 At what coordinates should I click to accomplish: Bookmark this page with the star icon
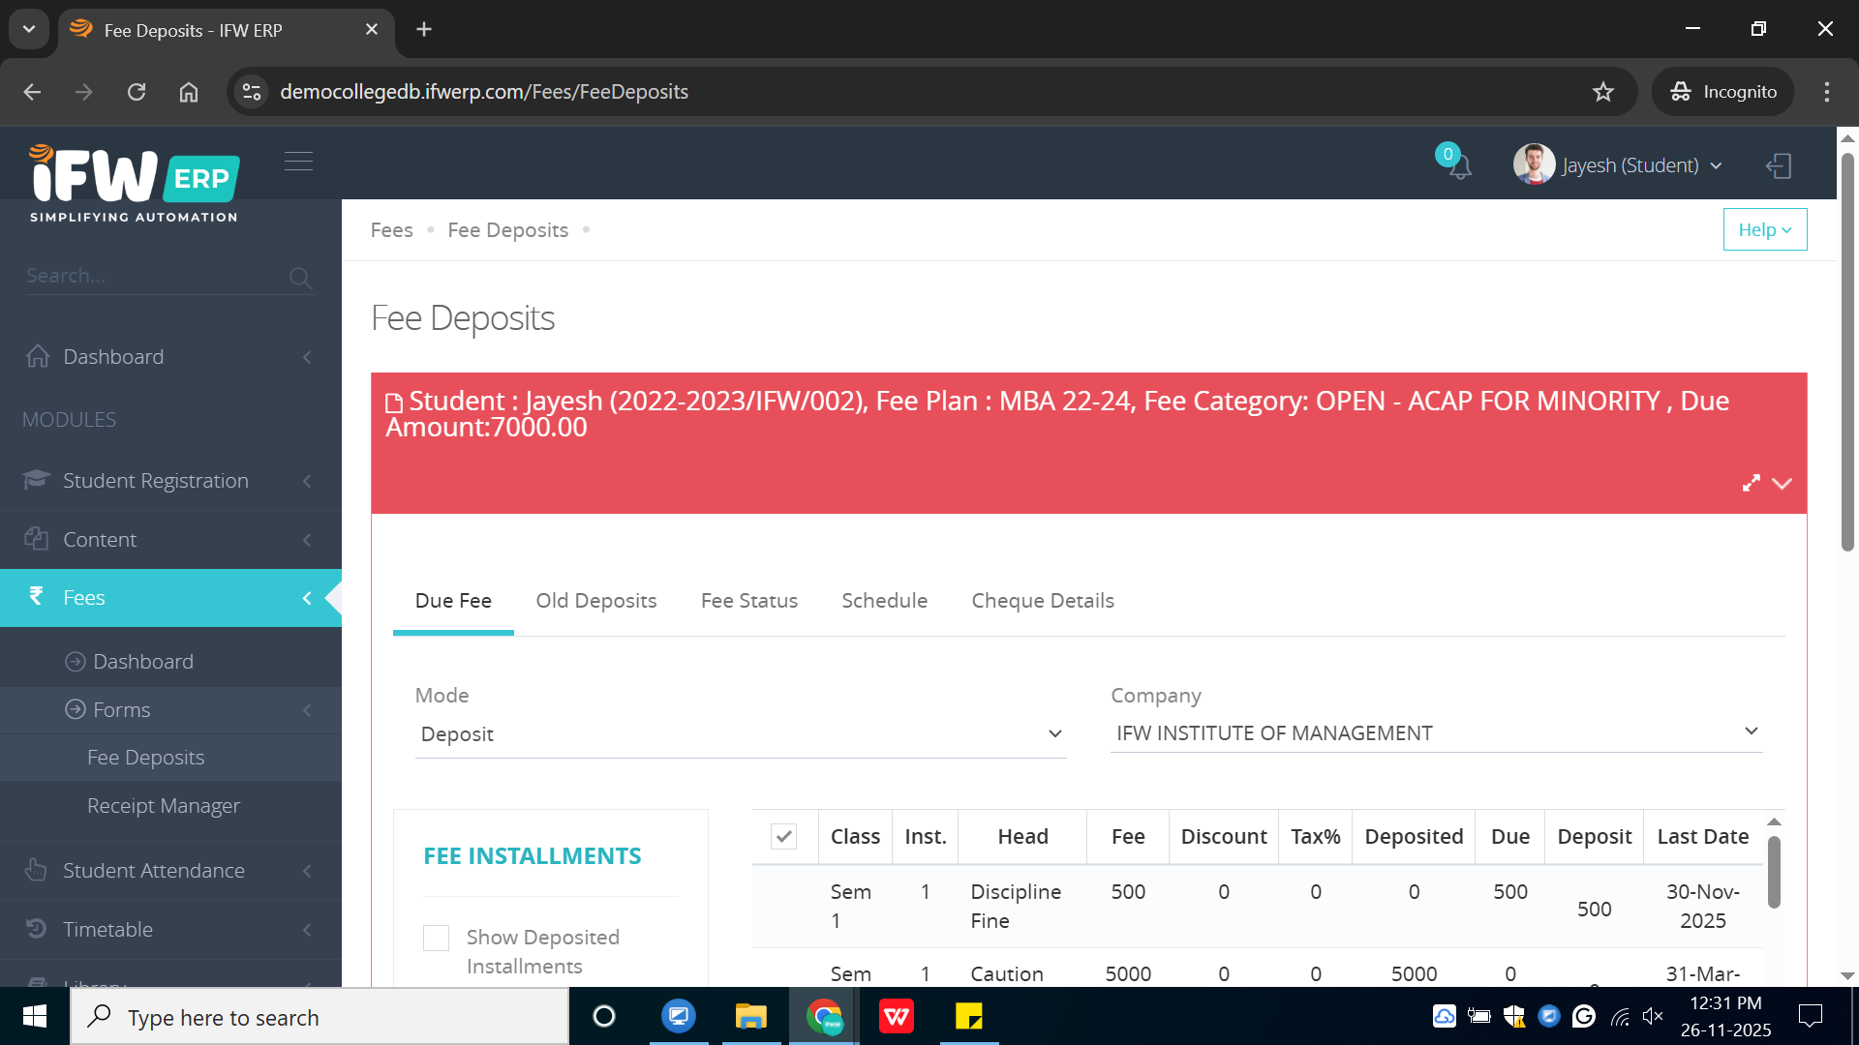1603,92
